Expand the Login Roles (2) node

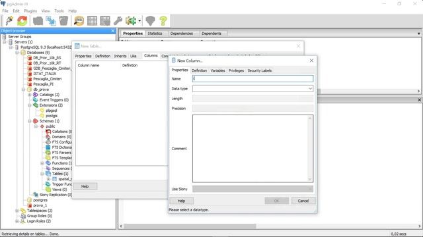point(17,221)
